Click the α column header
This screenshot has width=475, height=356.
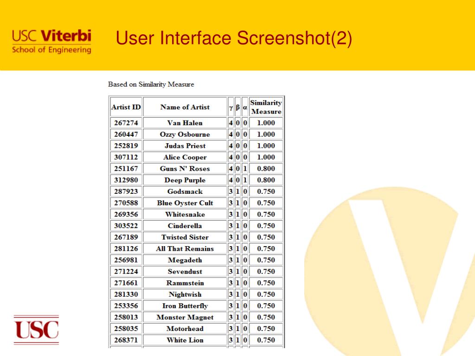(245, 107)
